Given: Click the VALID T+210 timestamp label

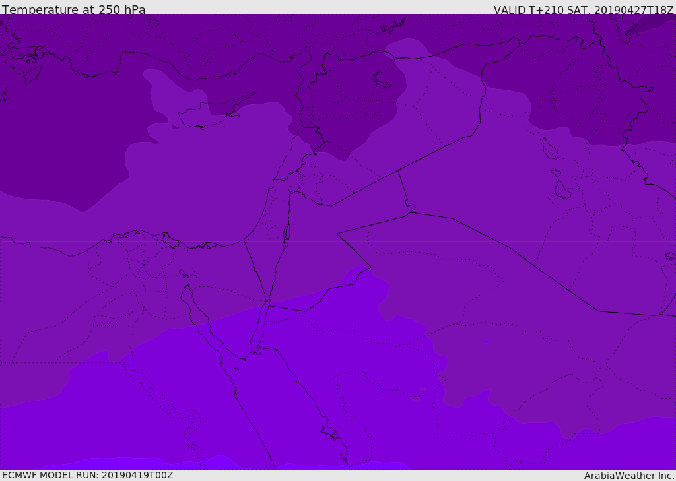Looking at the screenshot, I should (x=584, y=10).
